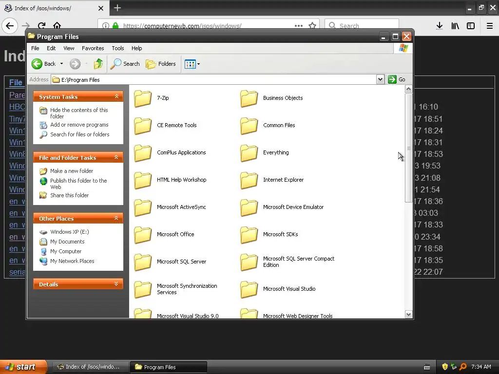Select the CE Remote Tools folder icon
Image resolution: width=499 pixels, height=374 pixels.
[143, 126]
